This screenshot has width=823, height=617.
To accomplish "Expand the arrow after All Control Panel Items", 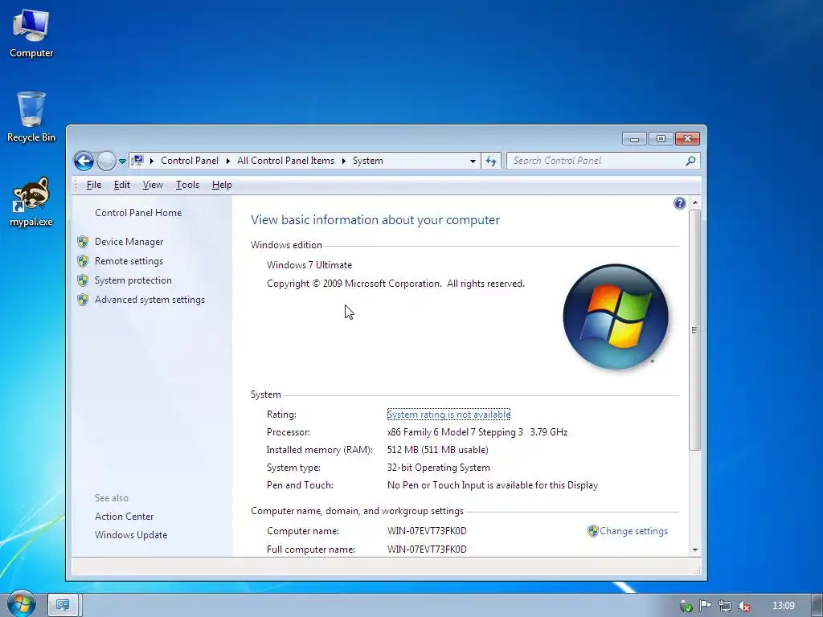I will [x=343, y=161].
